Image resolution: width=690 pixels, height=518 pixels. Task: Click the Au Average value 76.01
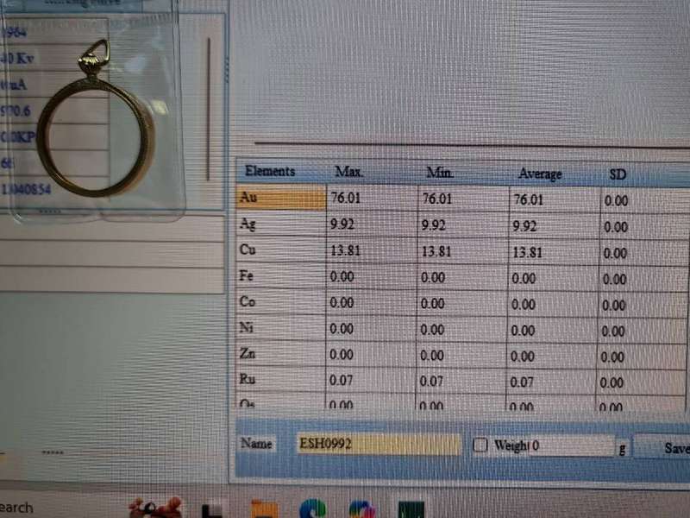point(529,200)
